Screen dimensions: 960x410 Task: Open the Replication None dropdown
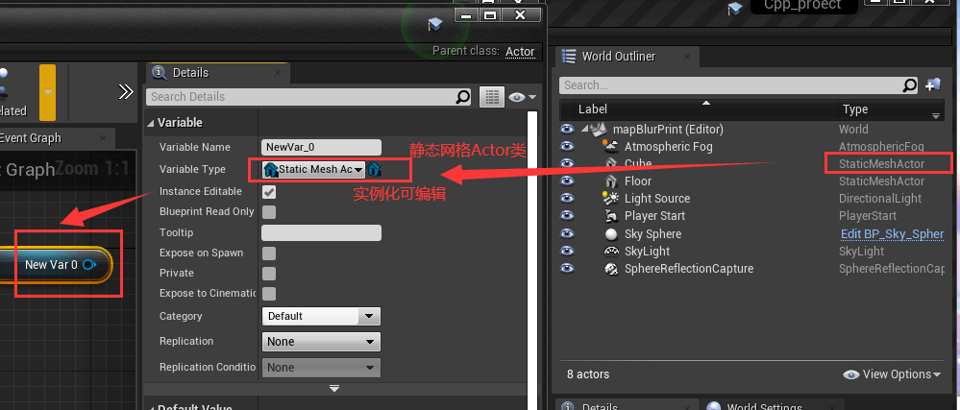point(321,342)
